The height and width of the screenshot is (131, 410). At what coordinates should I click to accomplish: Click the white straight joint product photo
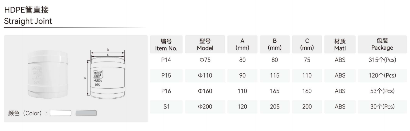click(49, 75)
